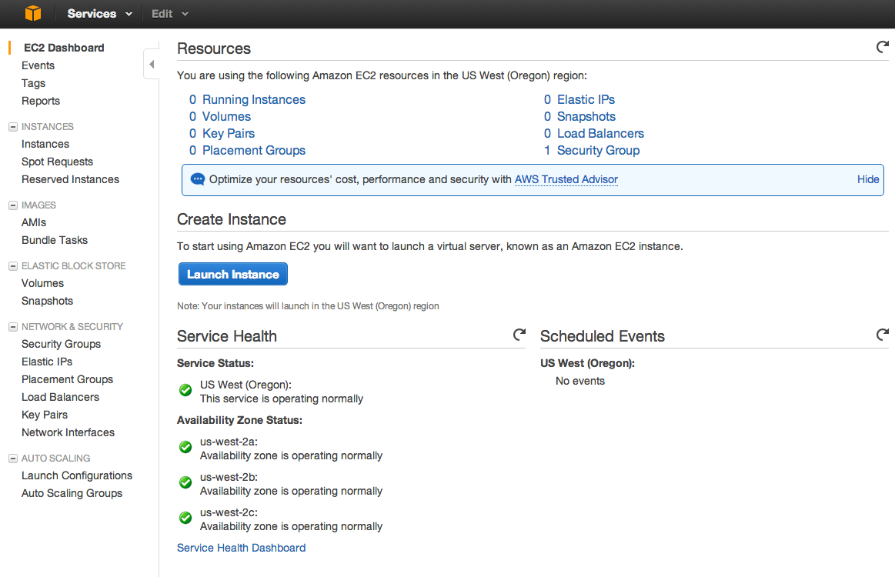Viewport: 895px width, 577px height.
Task: Hide the Trusted Advisor banner
Action: [867, 179]
